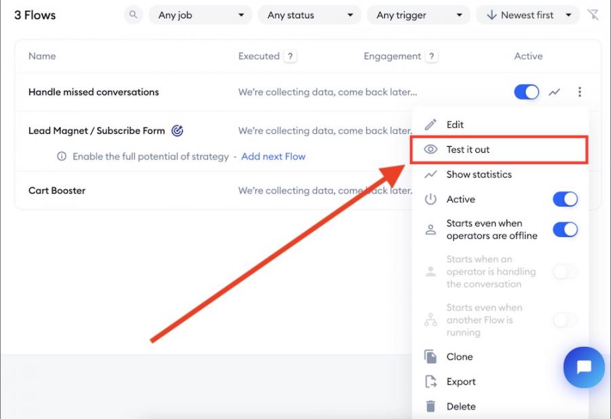Choose Clone in the flow menu

(x=460, y=357)
